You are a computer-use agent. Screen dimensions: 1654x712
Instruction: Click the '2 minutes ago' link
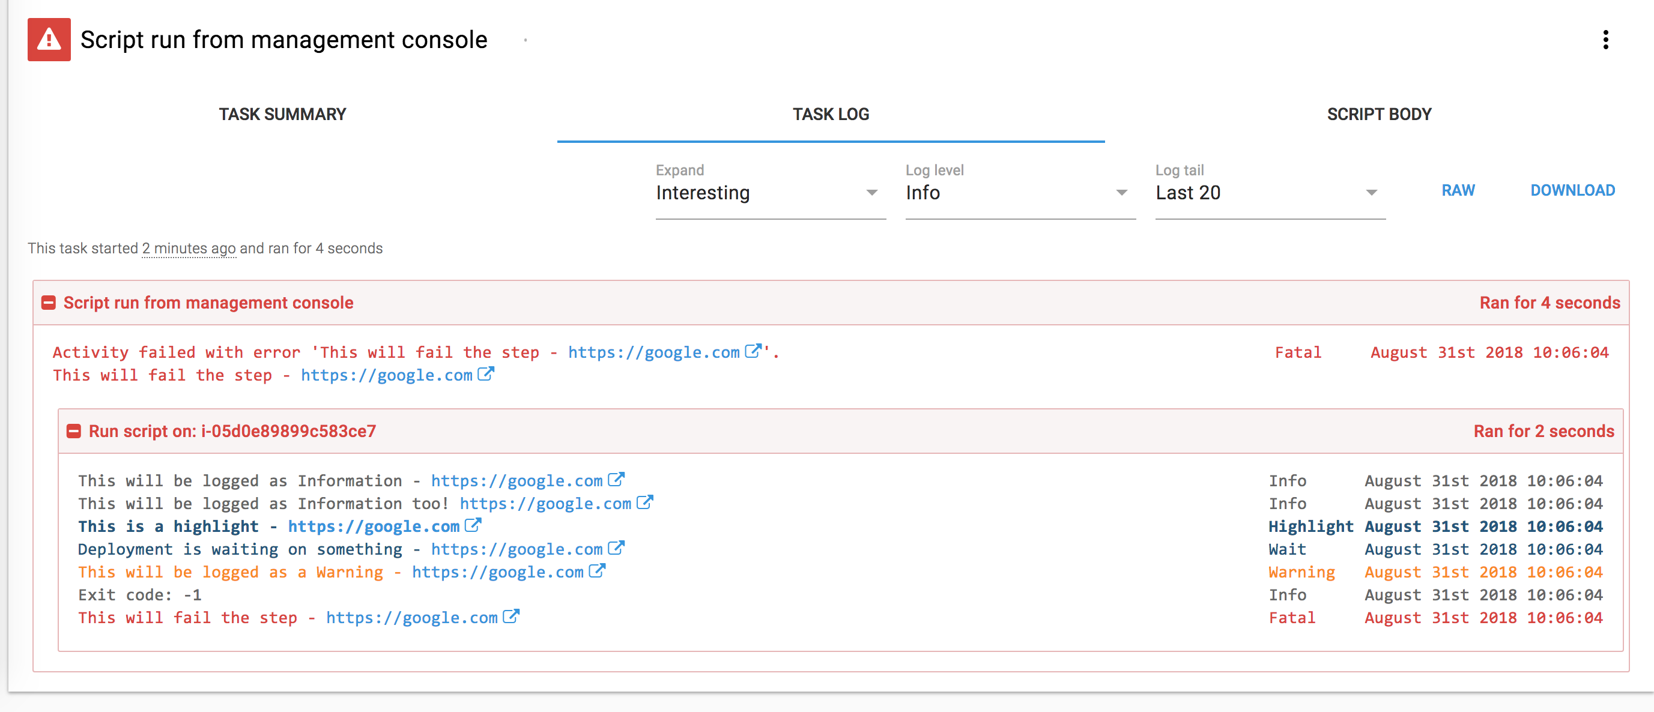189,249
